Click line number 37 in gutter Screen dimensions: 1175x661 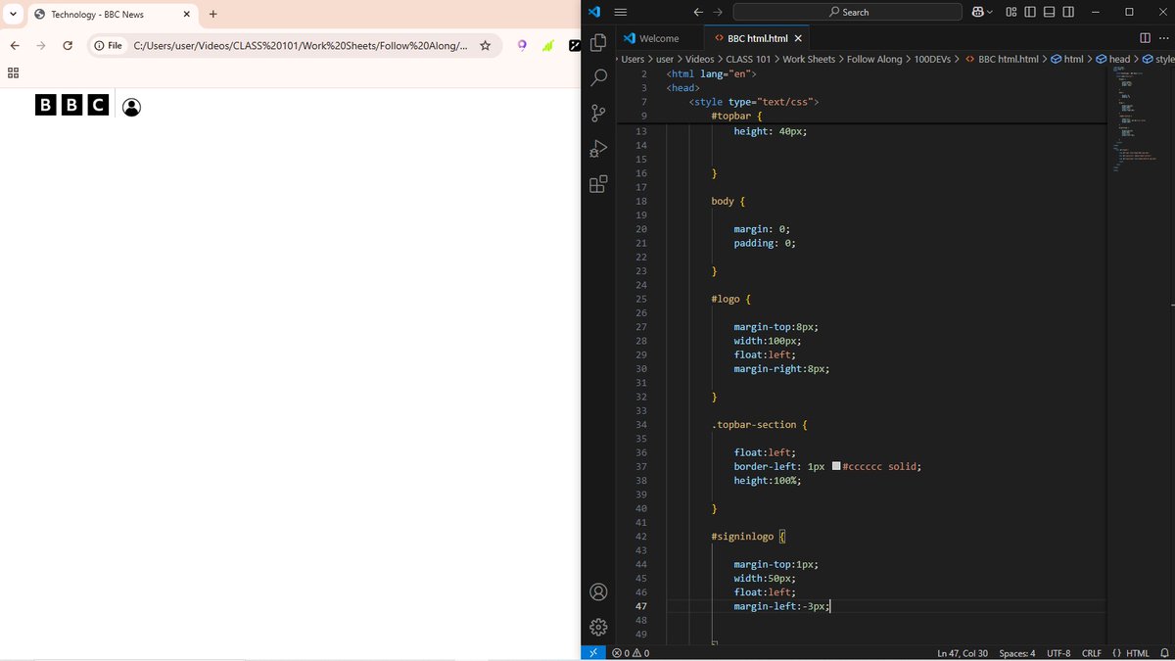pyautogui.click(x=641, y=467)
